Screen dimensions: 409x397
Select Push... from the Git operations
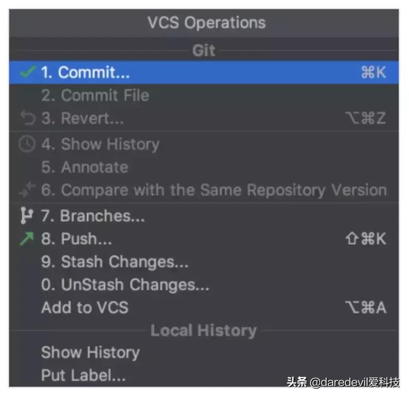pos(76,239)
